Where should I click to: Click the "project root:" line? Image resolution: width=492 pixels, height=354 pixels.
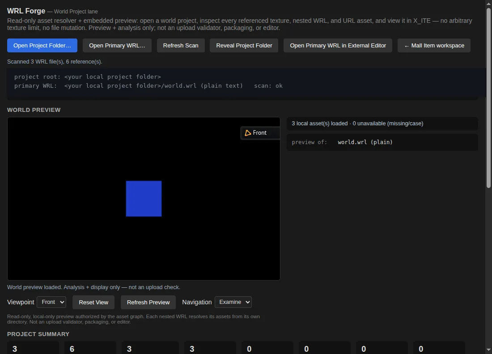[x=88, y=77]
